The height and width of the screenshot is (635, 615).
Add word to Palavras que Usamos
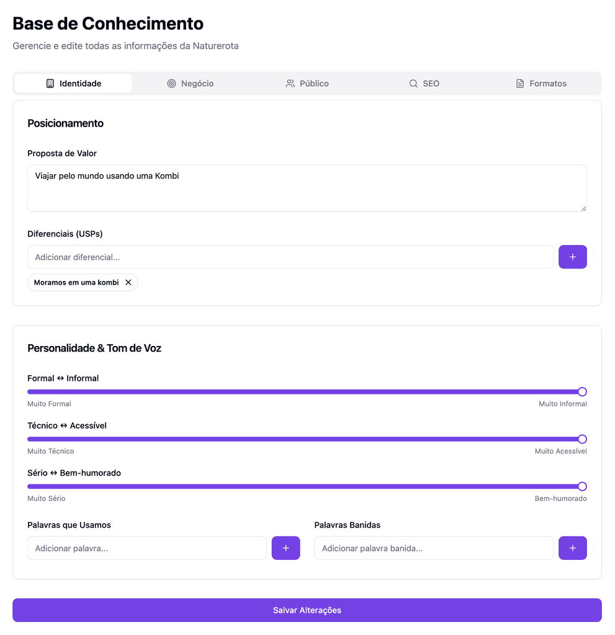coord(285,548)
